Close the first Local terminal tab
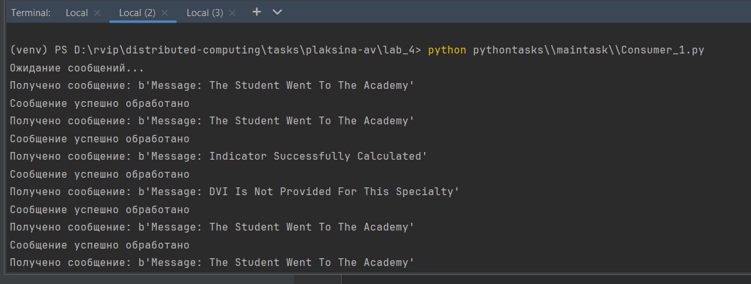The height and width of the screenshot is (284, 751). pyautogui.click(x=97, y=13)
